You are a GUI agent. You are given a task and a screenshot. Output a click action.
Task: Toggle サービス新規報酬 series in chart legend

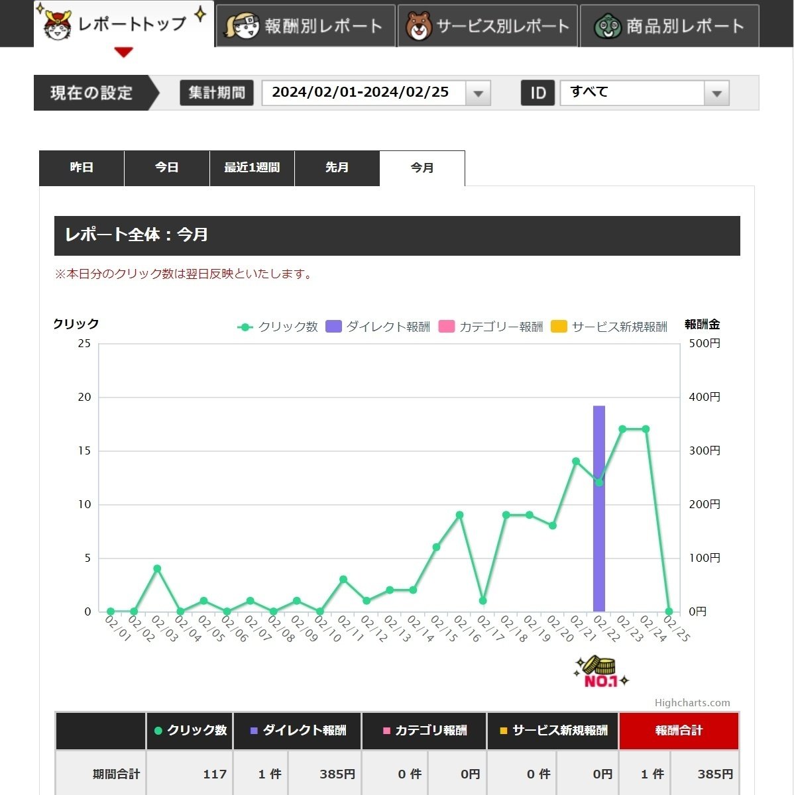[x=609, y=327]
